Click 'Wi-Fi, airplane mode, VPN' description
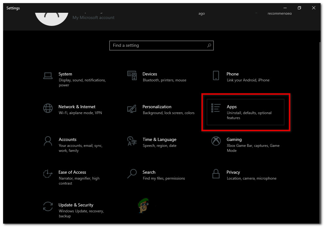The image size is (324, 227). (80, 113)
